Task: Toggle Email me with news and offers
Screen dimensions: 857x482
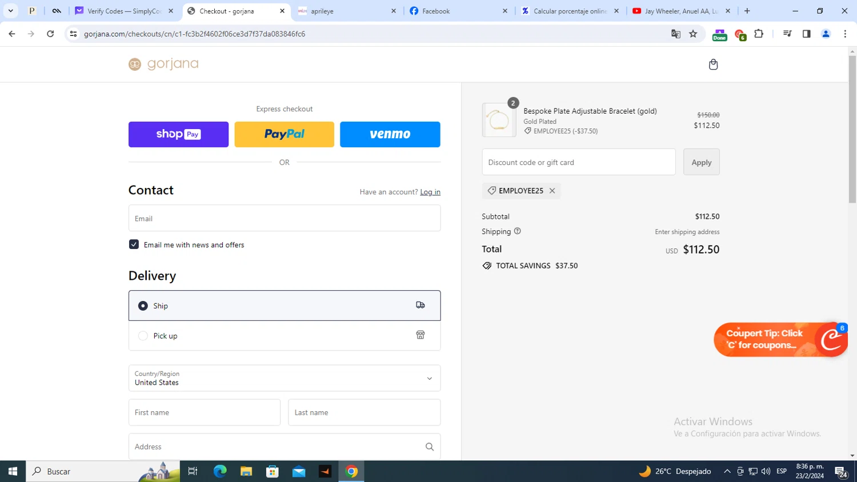Action: (x=134, y=244)
